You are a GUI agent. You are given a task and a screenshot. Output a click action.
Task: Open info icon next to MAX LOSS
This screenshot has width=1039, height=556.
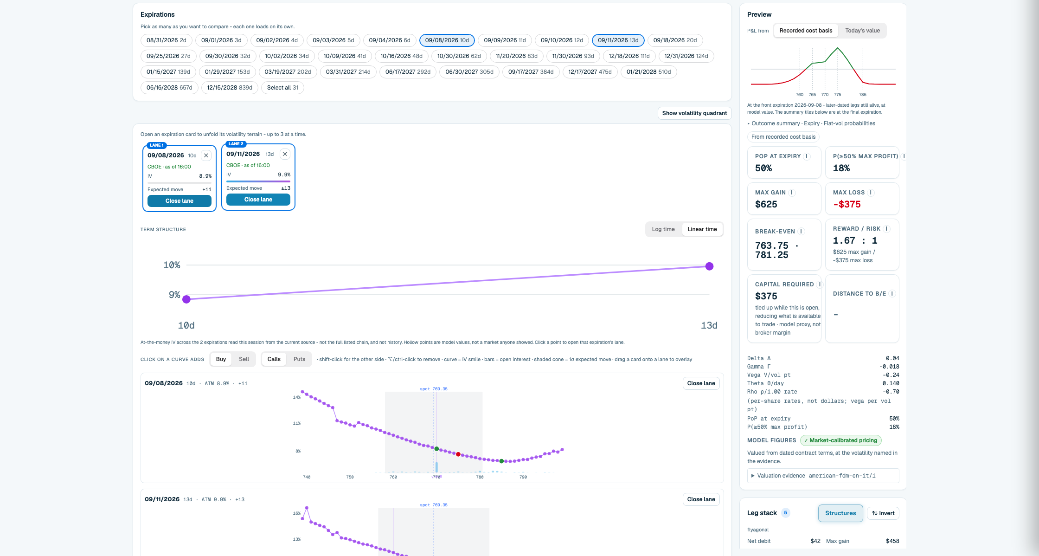871,193
